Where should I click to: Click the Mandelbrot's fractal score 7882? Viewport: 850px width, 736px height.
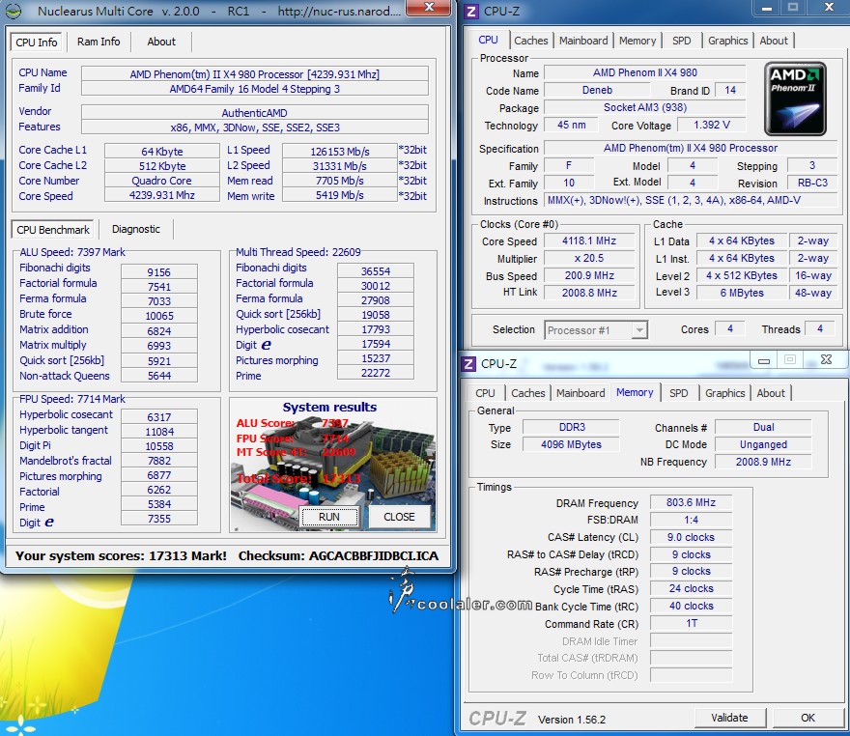coord(158,461)
